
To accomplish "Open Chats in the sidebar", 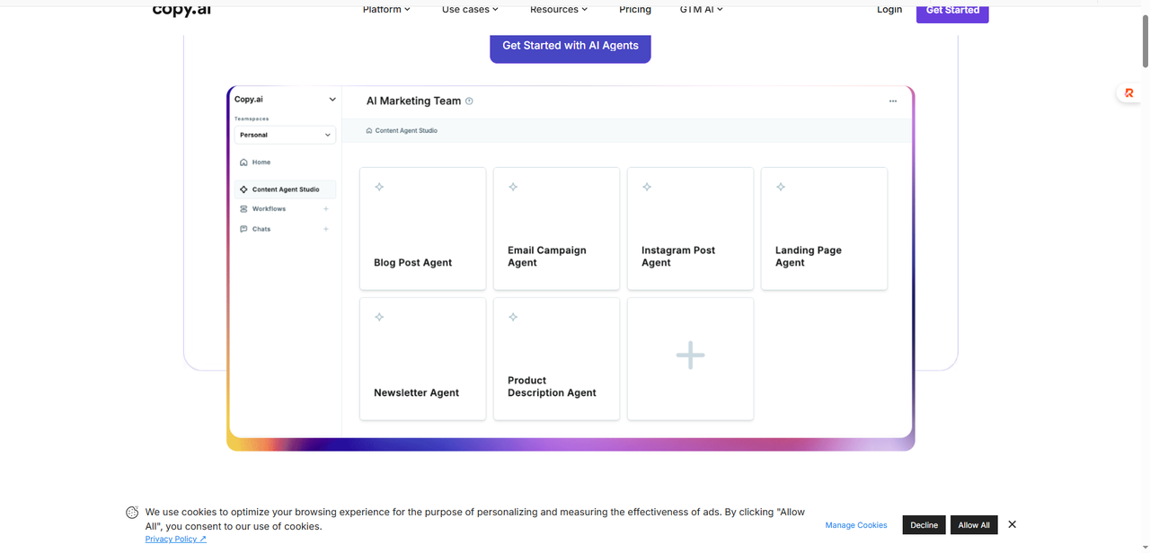I will click(261, 229).
